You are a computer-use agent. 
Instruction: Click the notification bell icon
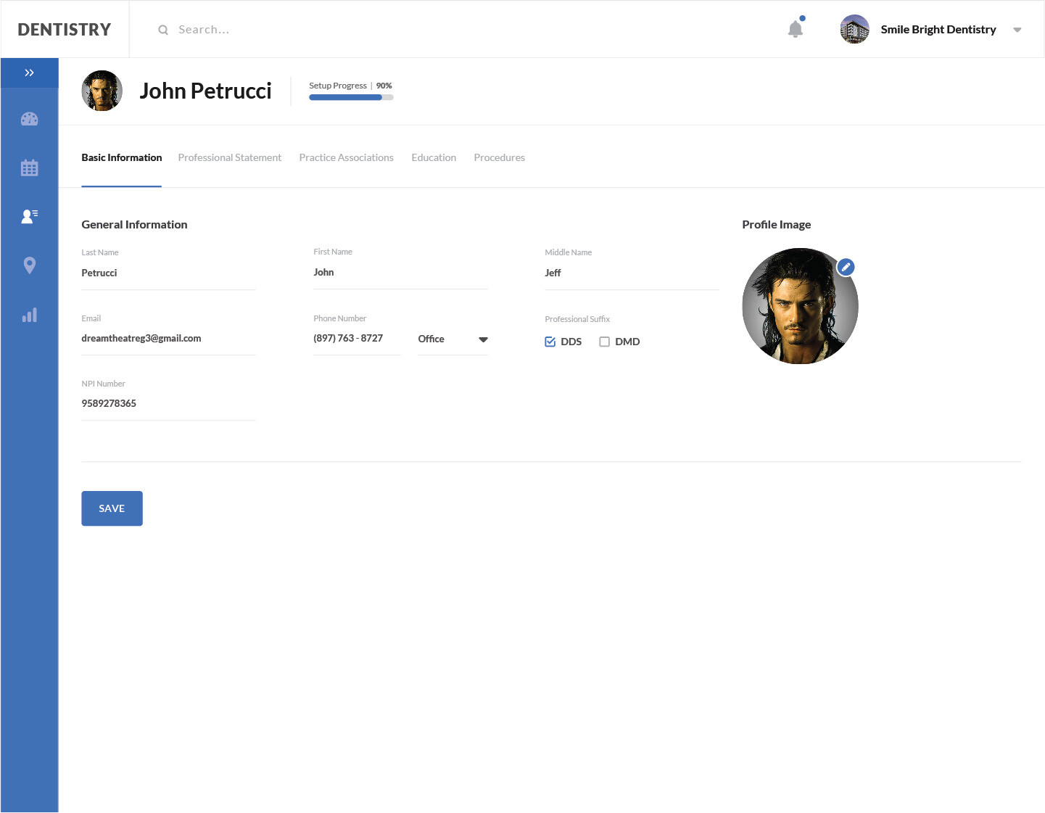796,29
